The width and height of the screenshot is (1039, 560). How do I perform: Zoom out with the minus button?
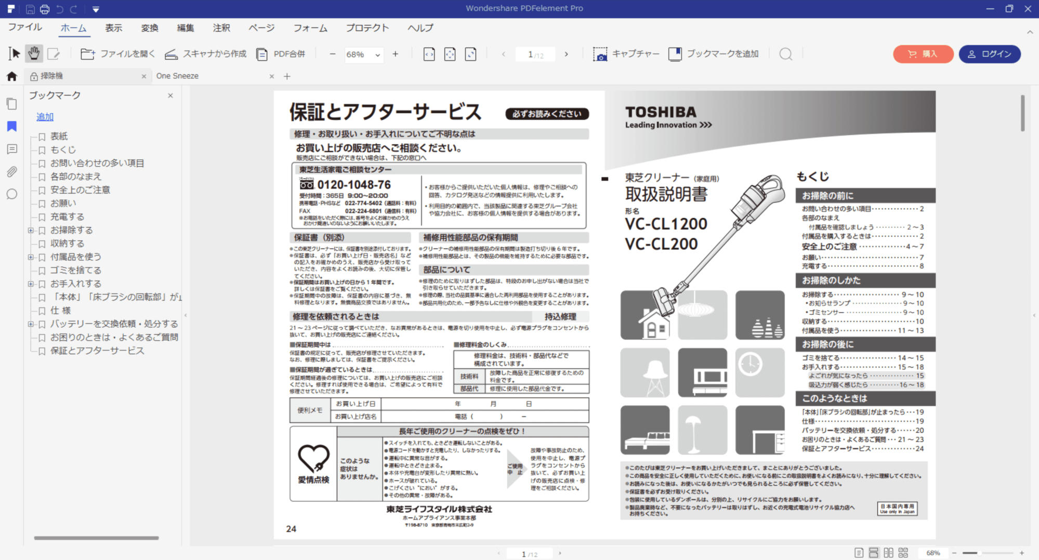click(333, 54)
